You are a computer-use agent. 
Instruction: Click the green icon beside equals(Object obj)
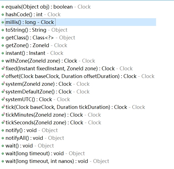click(3, 7)
